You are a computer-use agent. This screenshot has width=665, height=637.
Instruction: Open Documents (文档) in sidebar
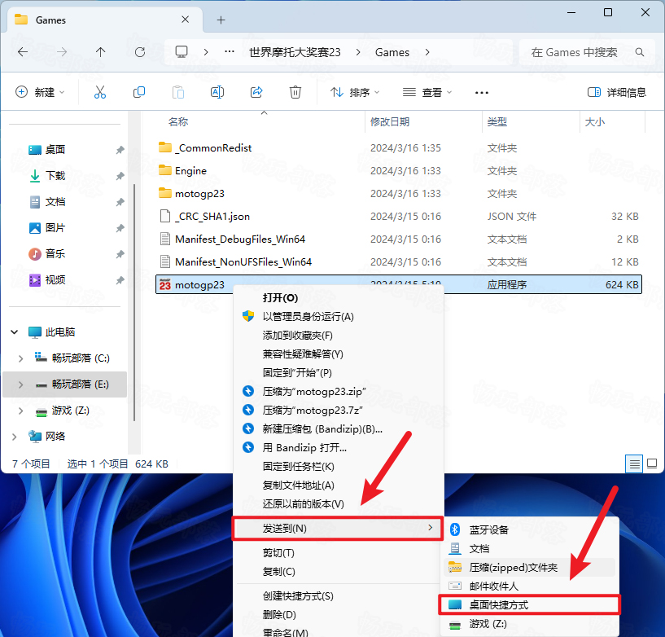[x=46, y=201]
